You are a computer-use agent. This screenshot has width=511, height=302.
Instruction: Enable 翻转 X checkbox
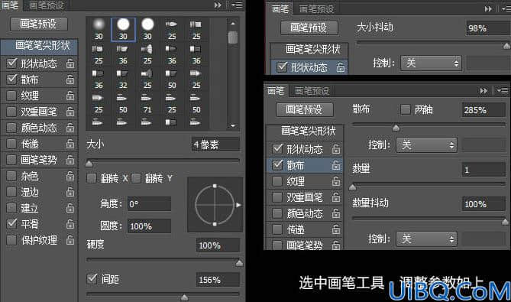(92, 178)
